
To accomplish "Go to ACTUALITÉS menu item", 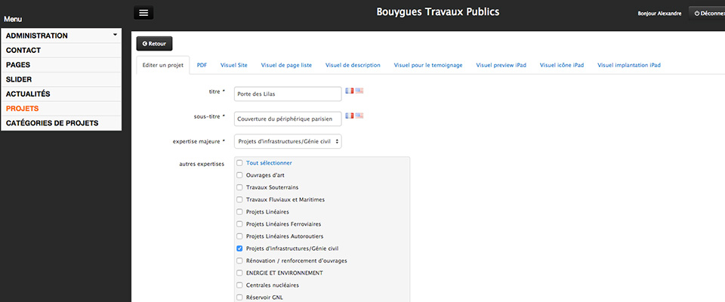I will (61, 94).
